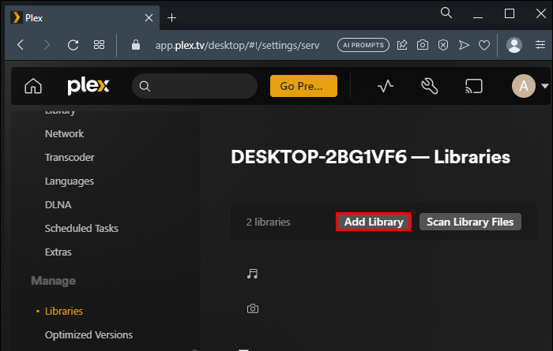
Task: Click the photo library camera icon
Action: coord(253,308)
